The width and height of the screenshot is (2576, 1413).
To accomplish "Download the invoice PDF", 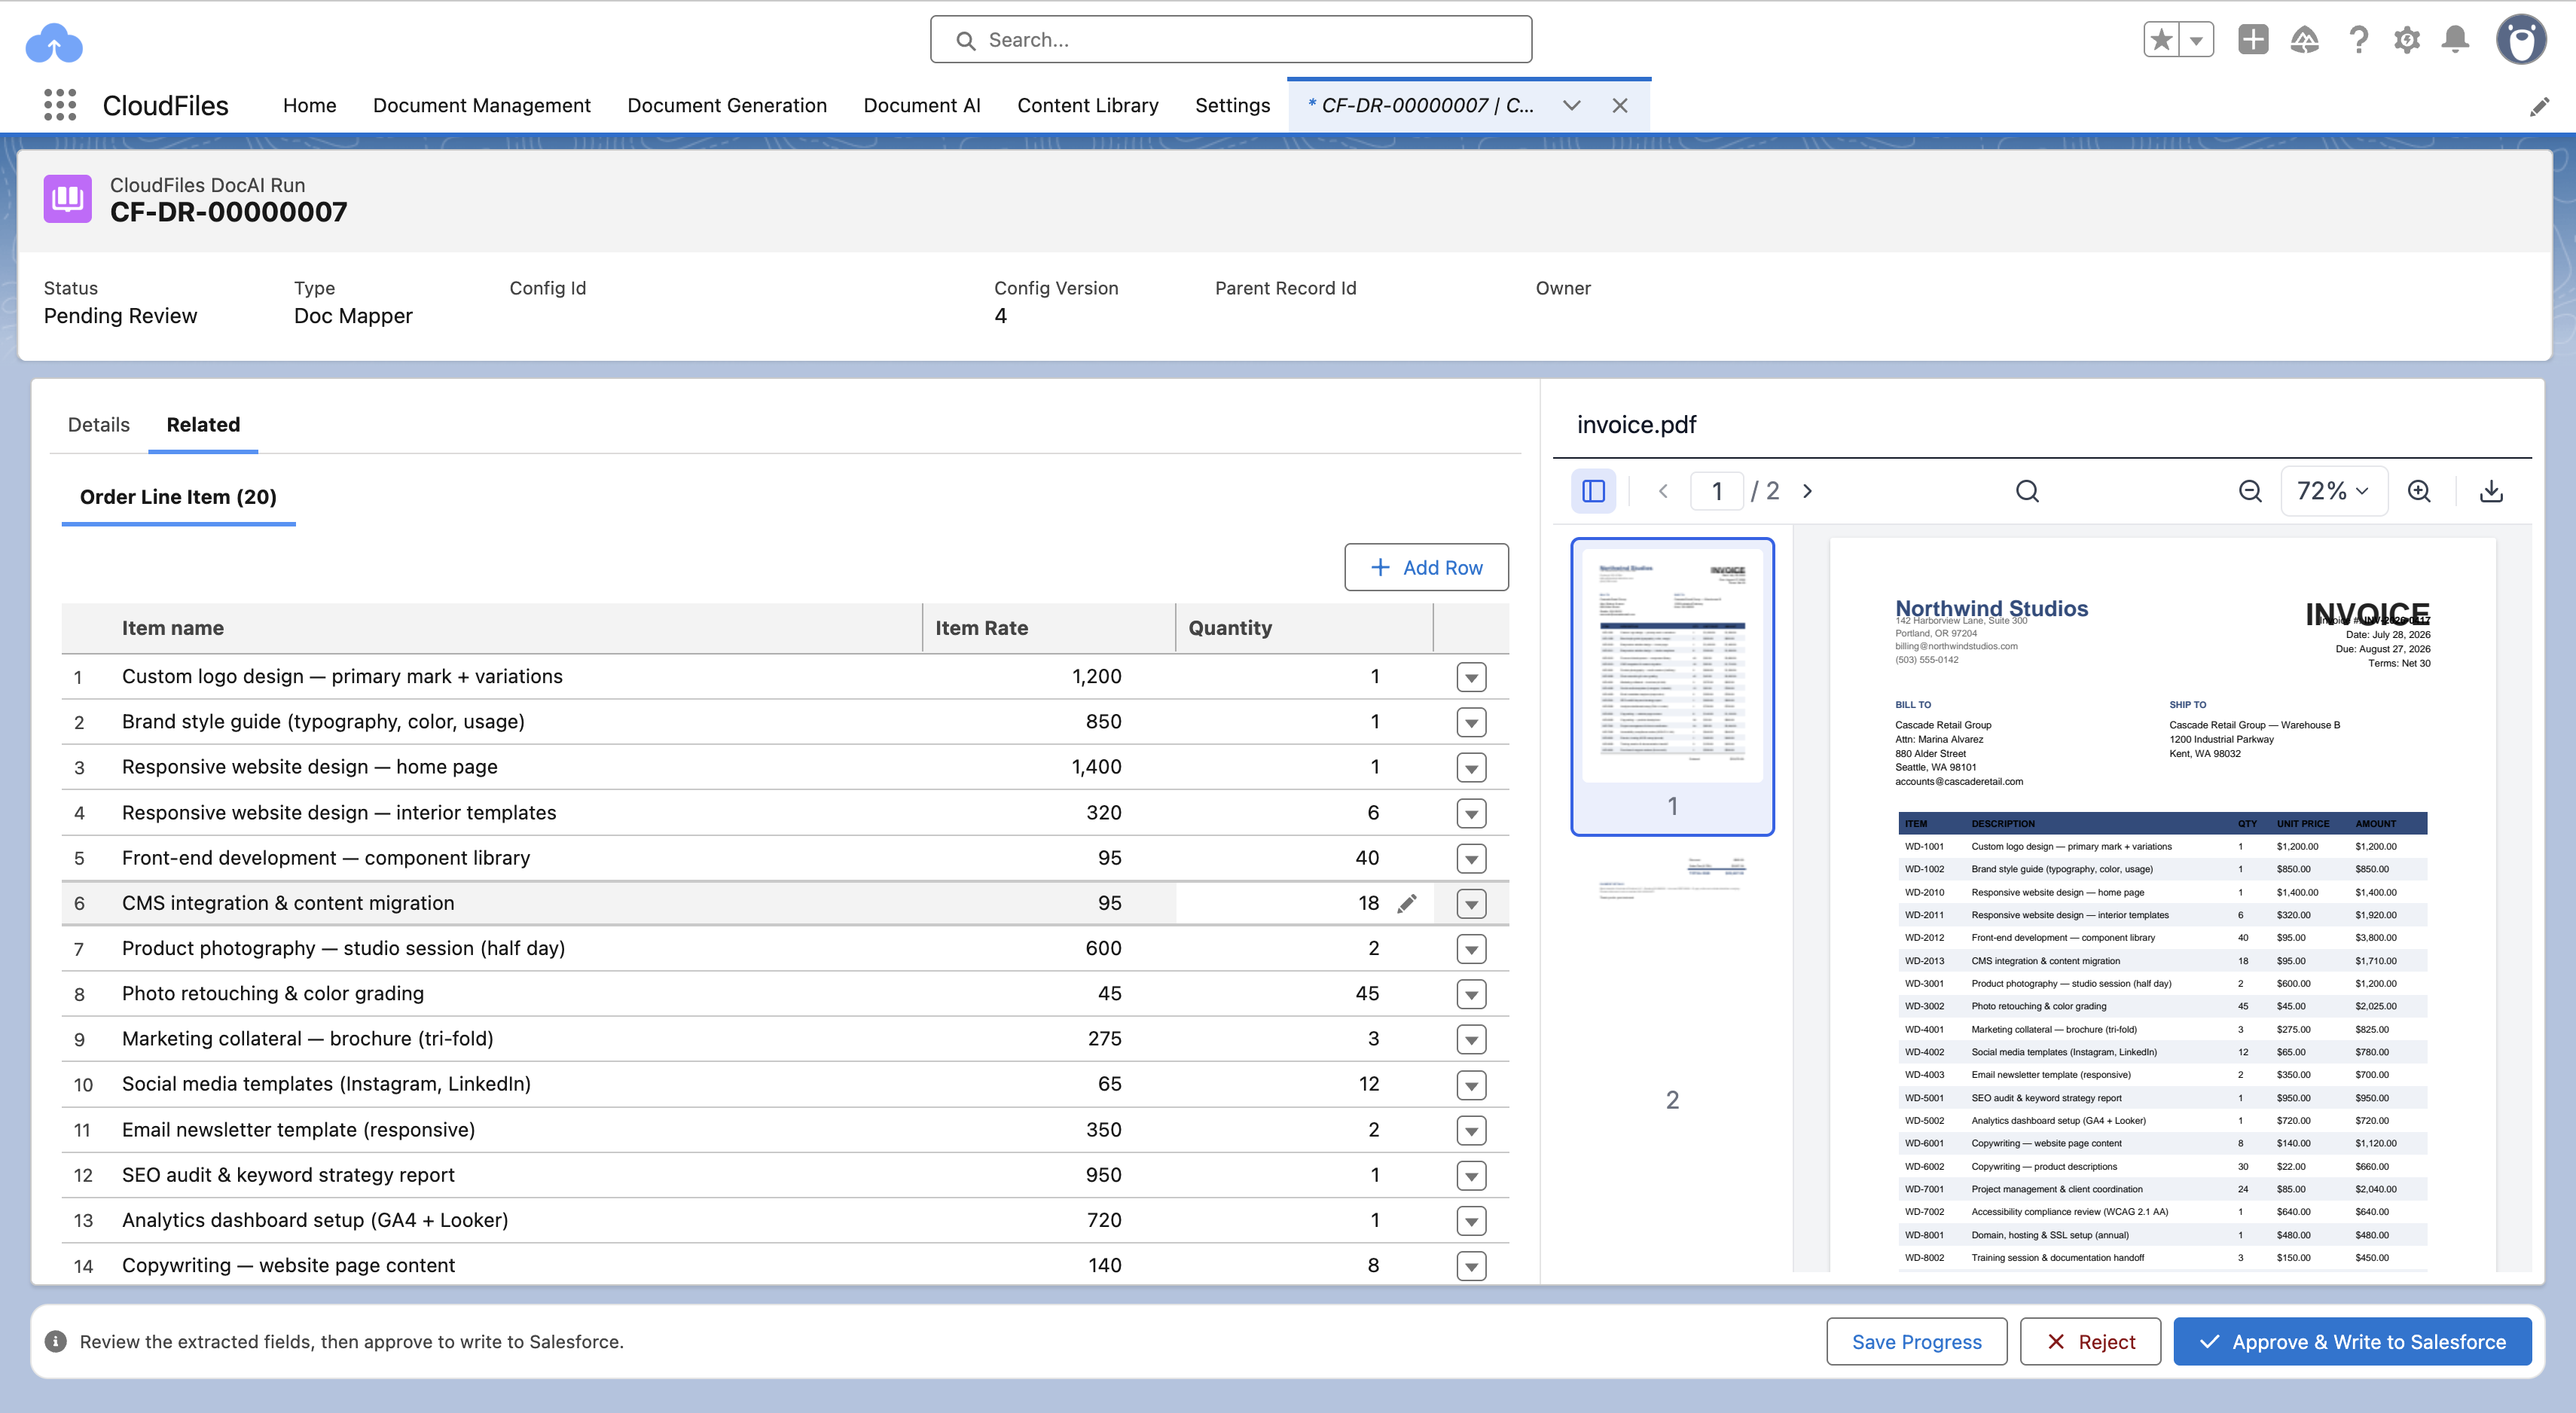I will (2491, 491).
